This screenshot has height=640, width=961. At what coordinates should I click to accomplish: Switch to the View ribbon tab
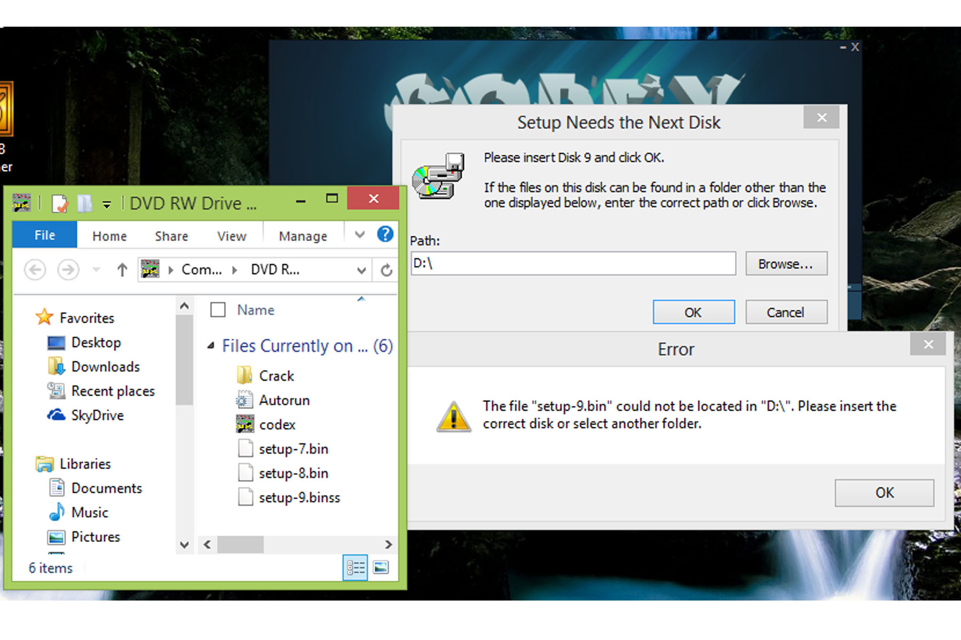pos(231,236)
